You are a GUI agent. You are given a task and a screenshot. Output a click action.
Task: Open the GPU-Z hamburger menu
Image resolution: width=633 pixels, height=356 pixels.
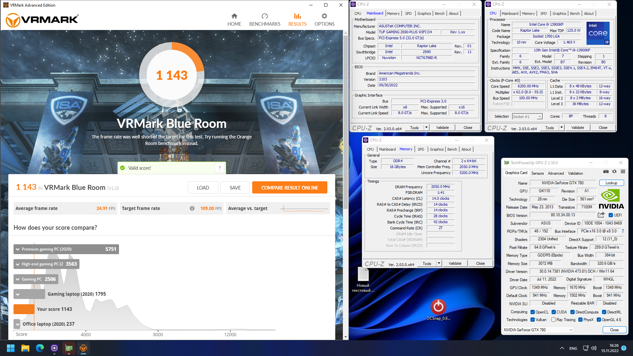coord(623,171)
